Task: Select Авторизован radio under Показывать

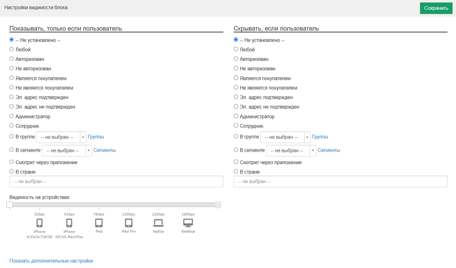Action: point(11,59)
